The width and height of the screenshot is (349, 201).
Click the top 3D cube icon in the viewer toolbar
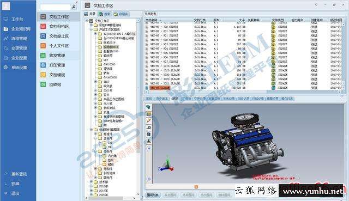[148, 107]
